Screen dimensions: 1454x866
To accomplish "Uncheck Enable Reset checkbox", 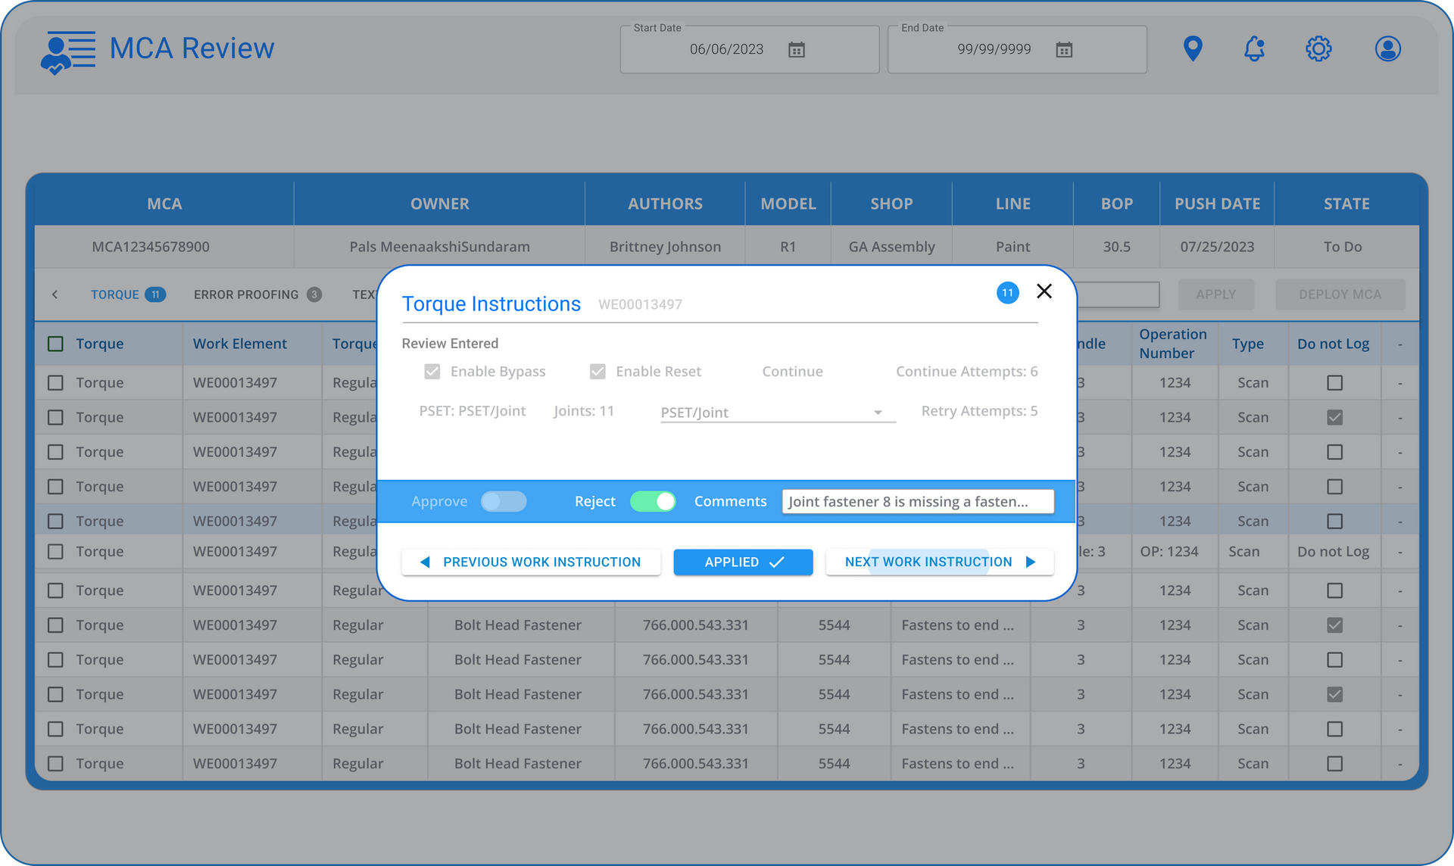I will (x=598, y=372).
